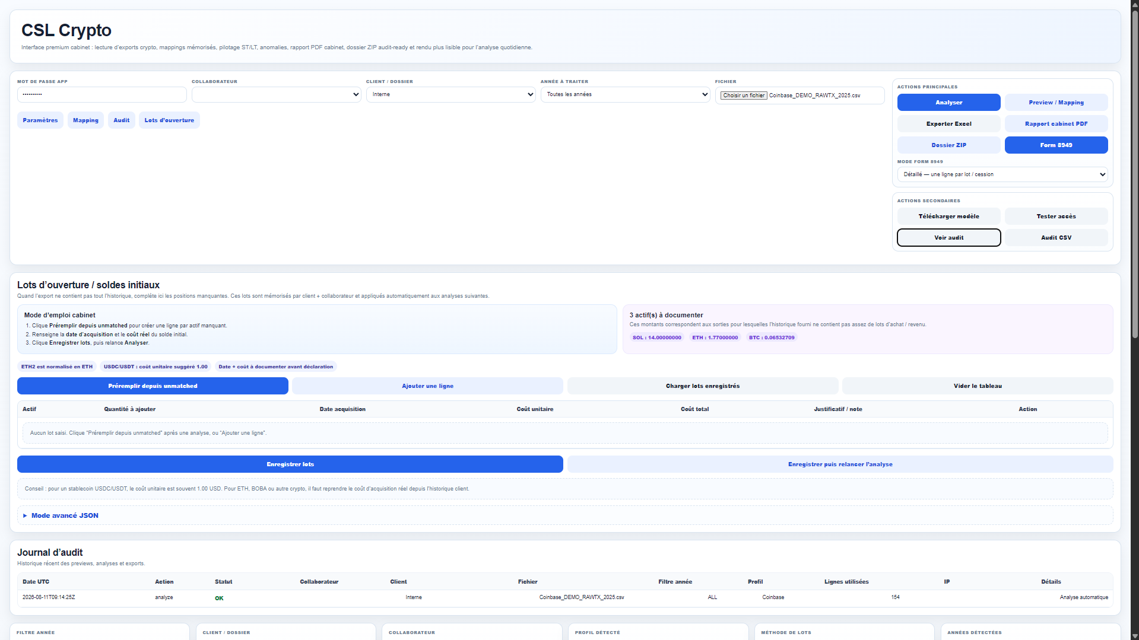Viewport: 1139px width, 640px height.
Task: Click the SOL : 14.00000000 chip
Action: [x=656, y=337]
